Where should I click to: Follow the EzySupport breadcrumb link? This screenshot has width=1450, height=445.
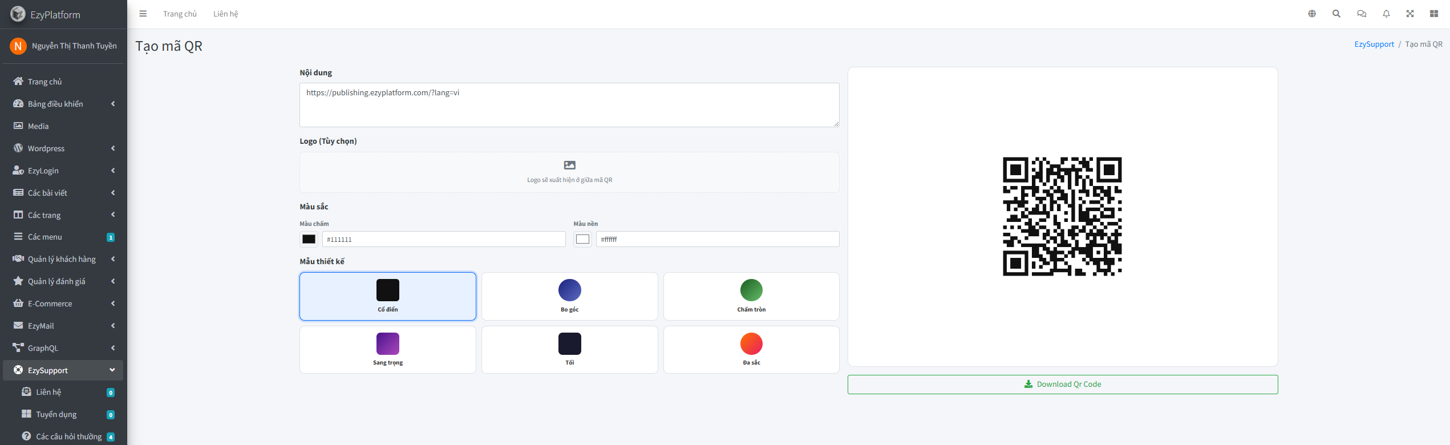pyautogui.click(x=1374, y=44)
